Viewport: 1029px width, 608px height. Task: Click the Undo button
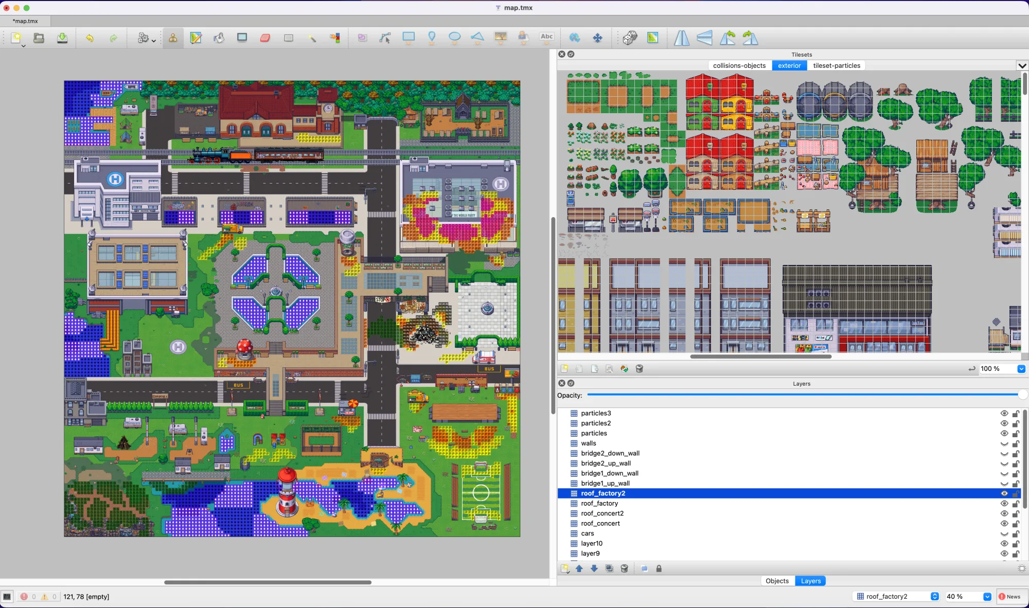[88, 38]
